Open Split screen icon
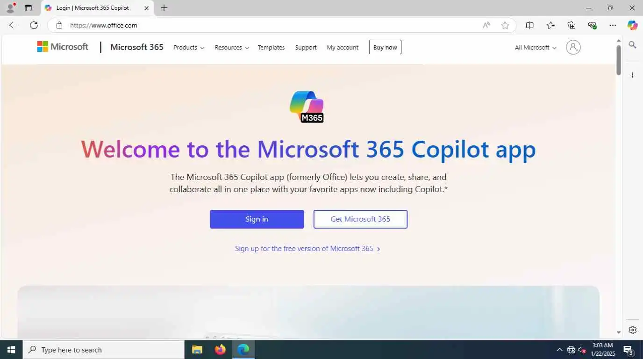This screenshot has width=643, height=359. (x=529, y=25)
